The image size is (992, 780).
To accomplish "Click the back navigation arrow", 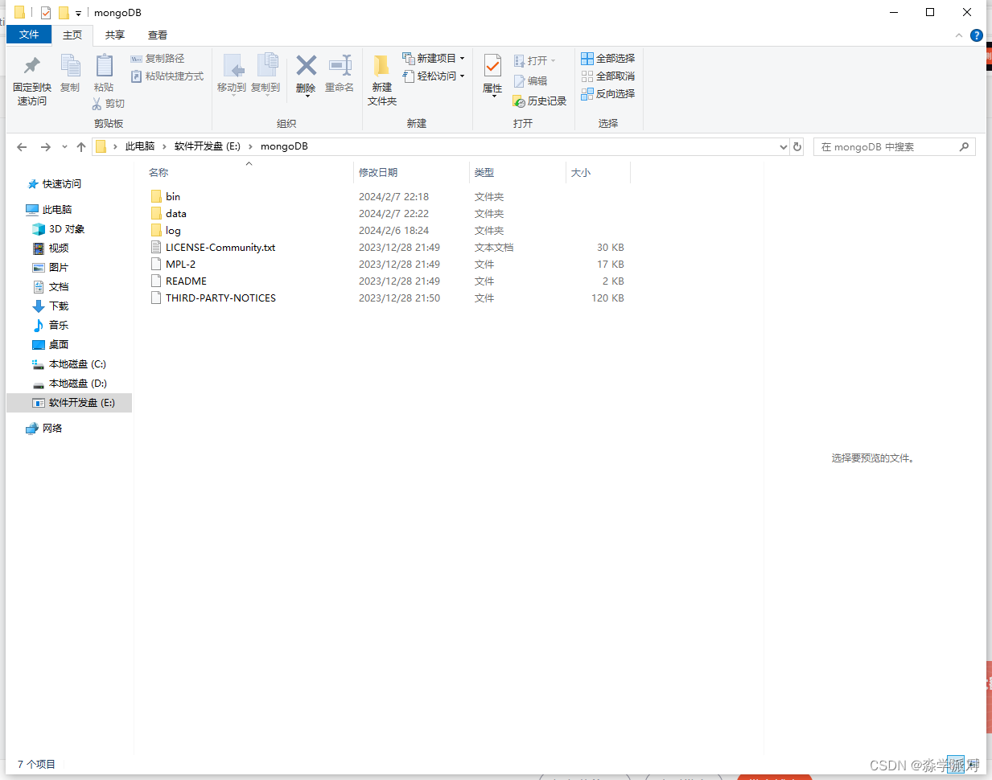I will pos(22,146).
